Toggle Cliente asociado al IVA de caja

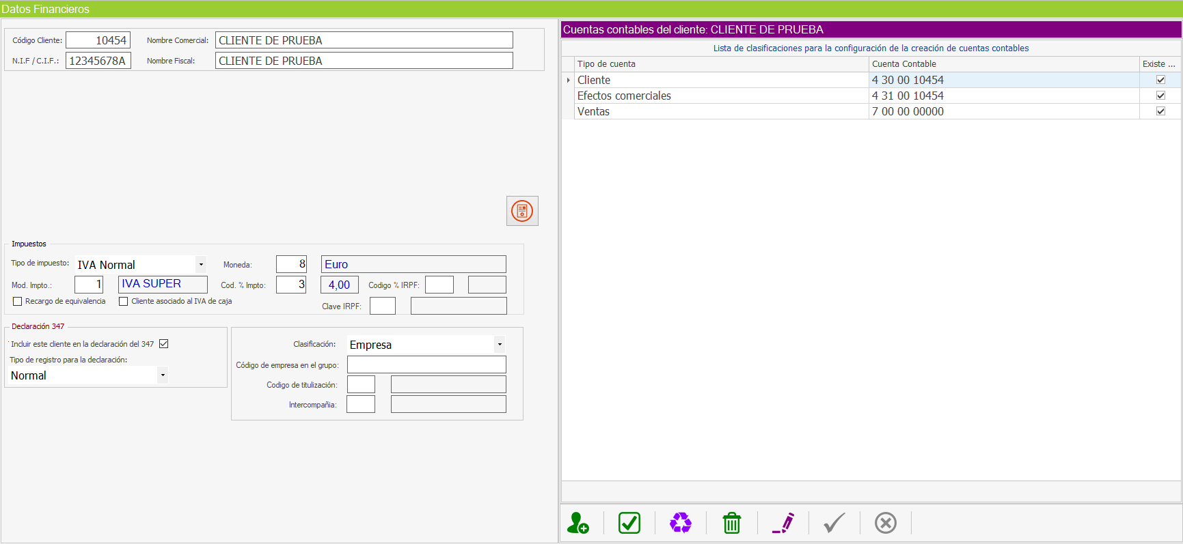[124, 301]
